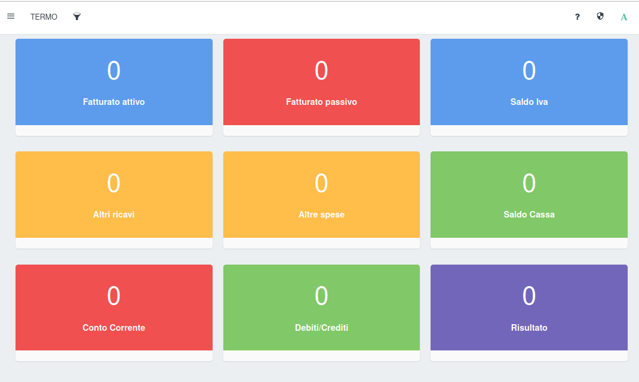Click the purple Risultato card
639x382 pixels.
pos(529,308)
